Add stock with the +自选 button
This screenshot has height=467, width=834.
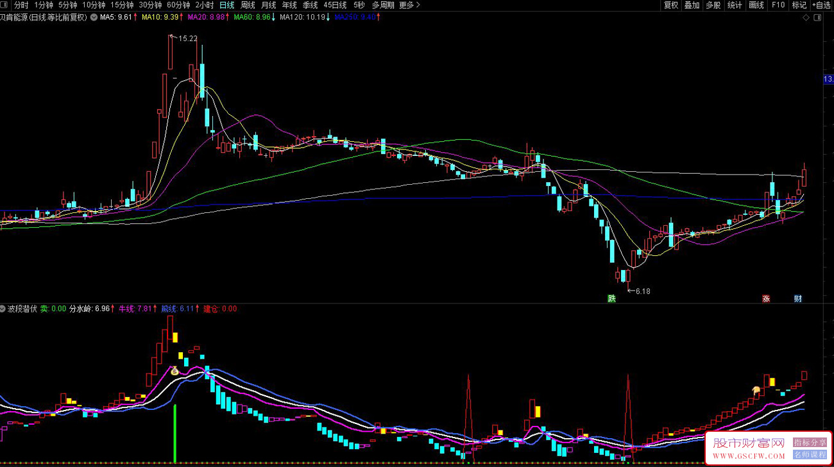point(821,5)
